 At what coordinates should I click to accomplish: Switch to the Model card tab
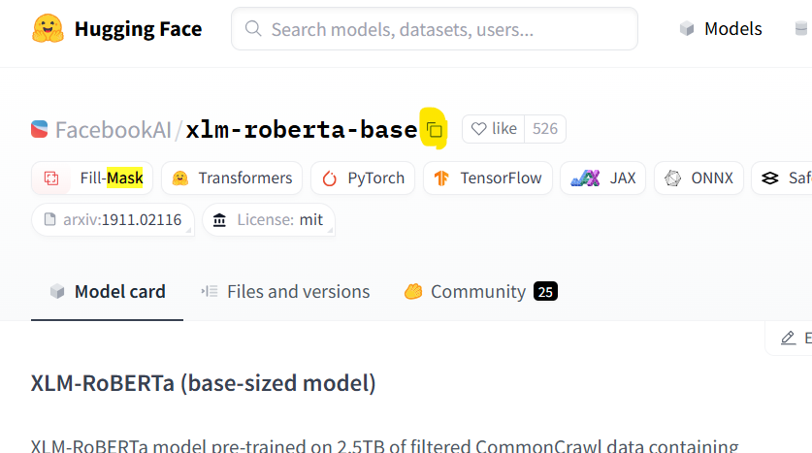click(x=107, y=292)
